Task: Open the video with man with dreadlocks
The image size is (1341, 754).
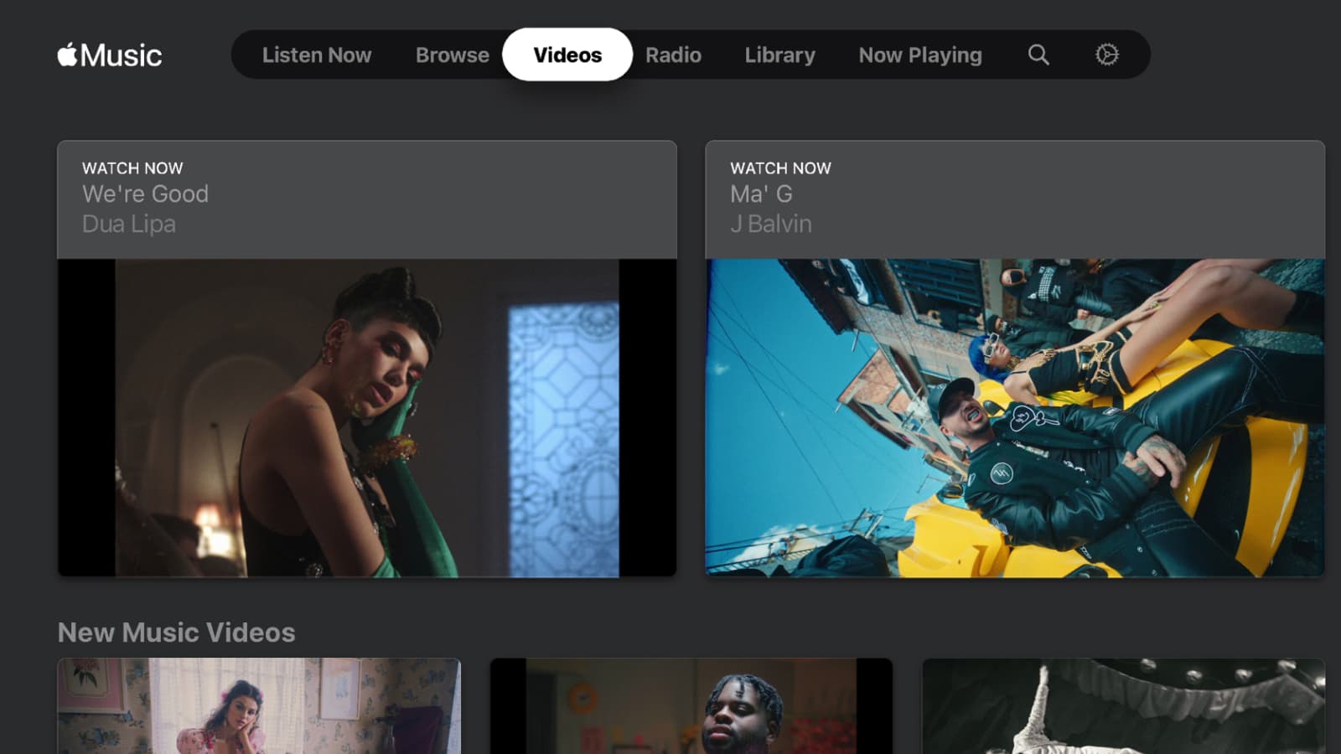Action: pyautogui.click(x=691, y=705)
